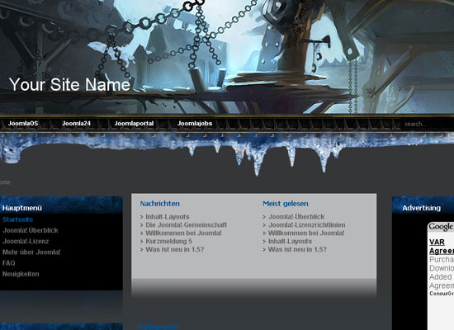Click the Nachrichten heading

[160, 204]
